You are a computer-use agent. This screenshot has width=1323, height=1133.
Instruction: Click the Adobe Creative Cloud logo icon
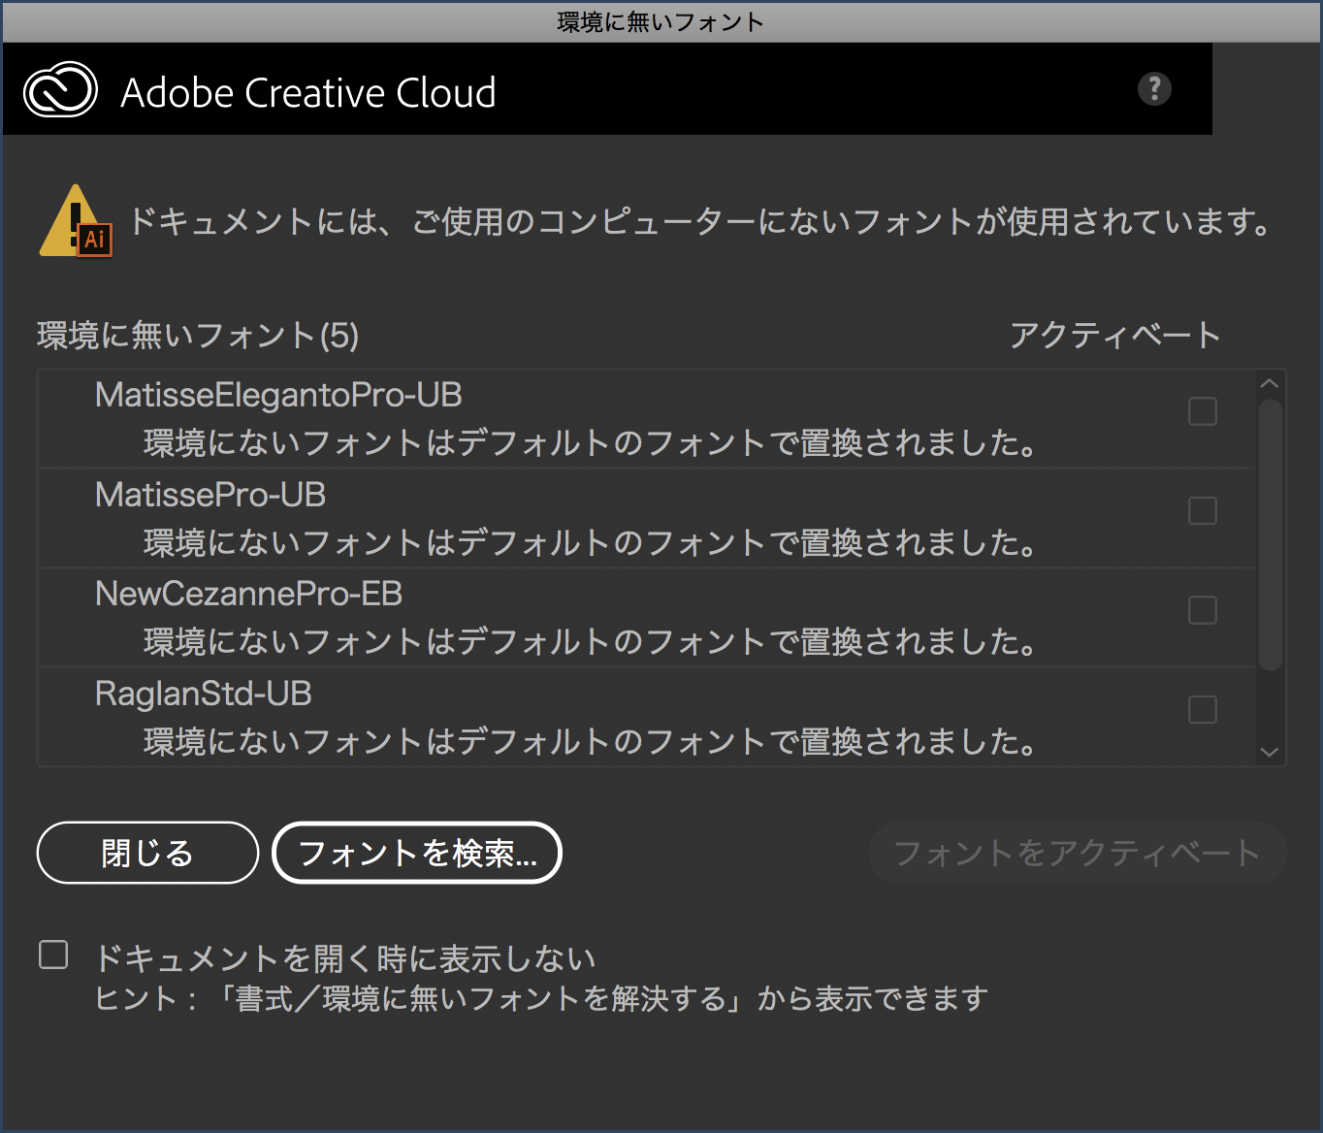60,90
